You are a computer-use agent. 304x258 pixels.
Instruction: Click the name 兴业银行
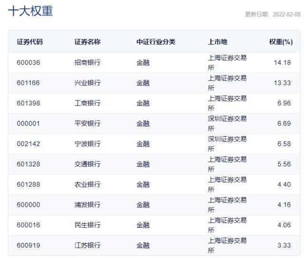tap(87, 83)
